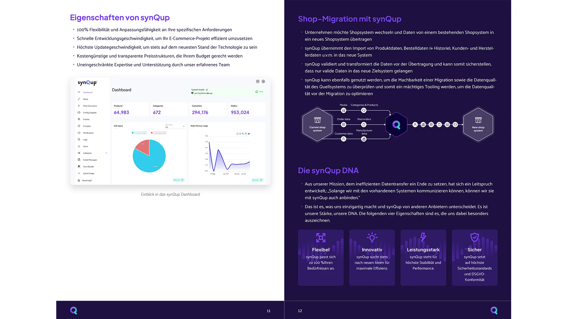Viewport: 568px width, 319px height.
Task: Toggle the pan hand tool on Redis chart
Action: (x=246, y=134)
